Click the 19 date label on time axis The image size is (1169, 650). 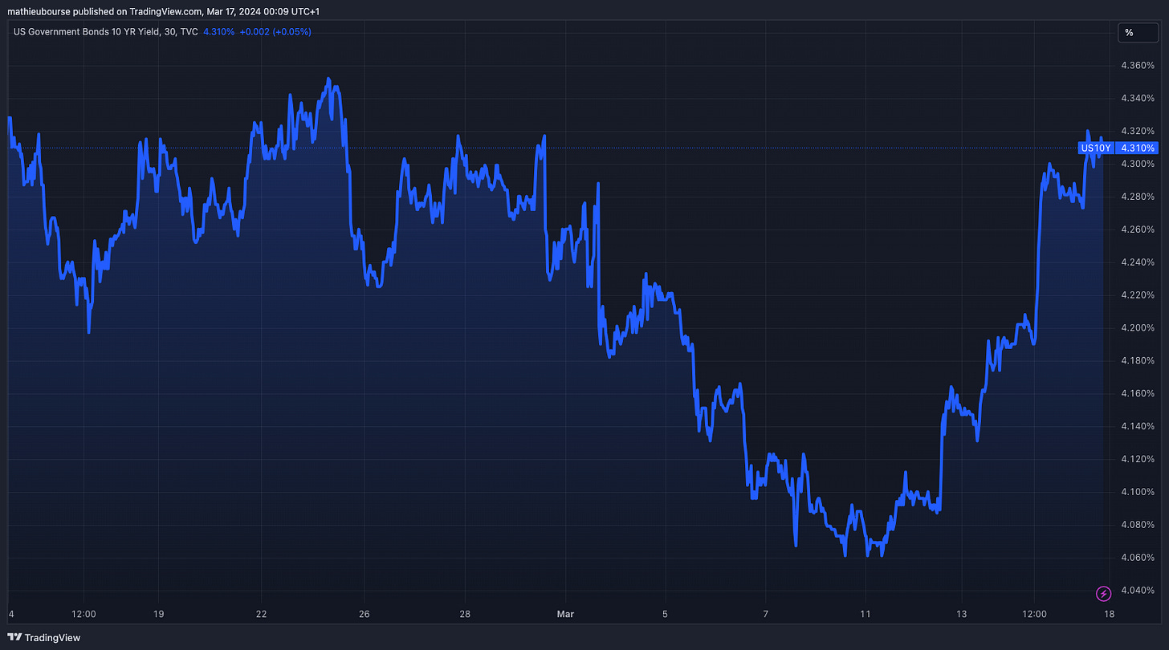pos(158,614)
